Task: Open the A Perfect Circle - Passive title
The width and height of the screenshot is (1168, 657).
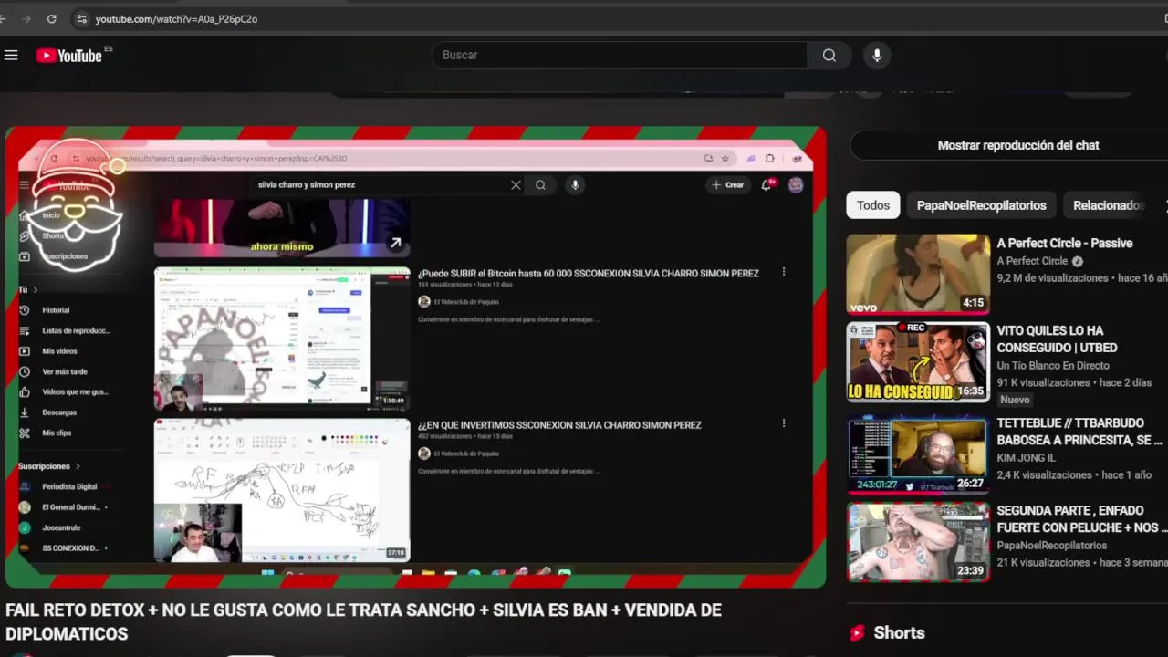Action: coord(1065,243)
